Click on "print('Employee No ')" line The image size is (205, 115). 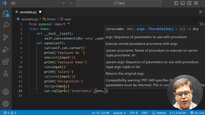click(65, 53)
